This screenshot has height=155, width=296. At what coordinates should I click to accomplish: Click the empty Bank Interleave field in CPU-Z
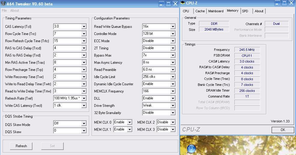tap(277, 36)
